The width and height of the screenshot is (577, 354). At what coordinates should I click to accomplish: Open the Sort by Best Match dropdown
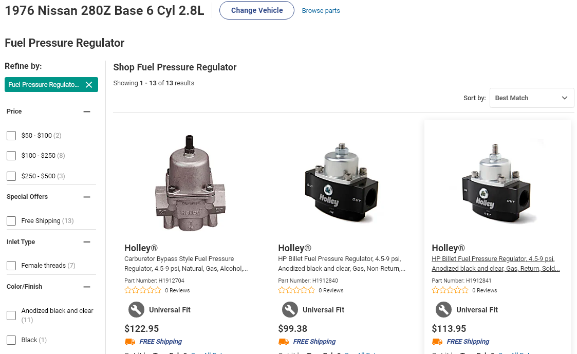[x=532, y=98]
